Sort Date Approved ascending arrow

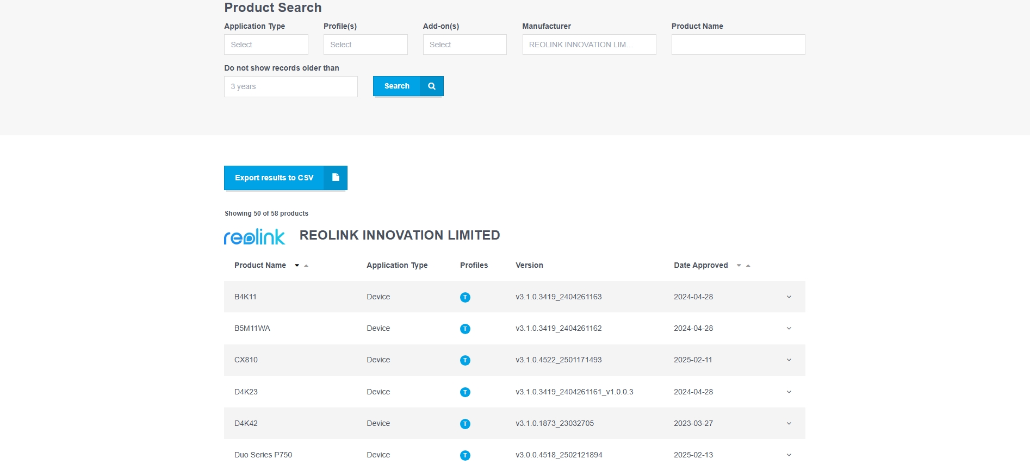click(748, 266)
